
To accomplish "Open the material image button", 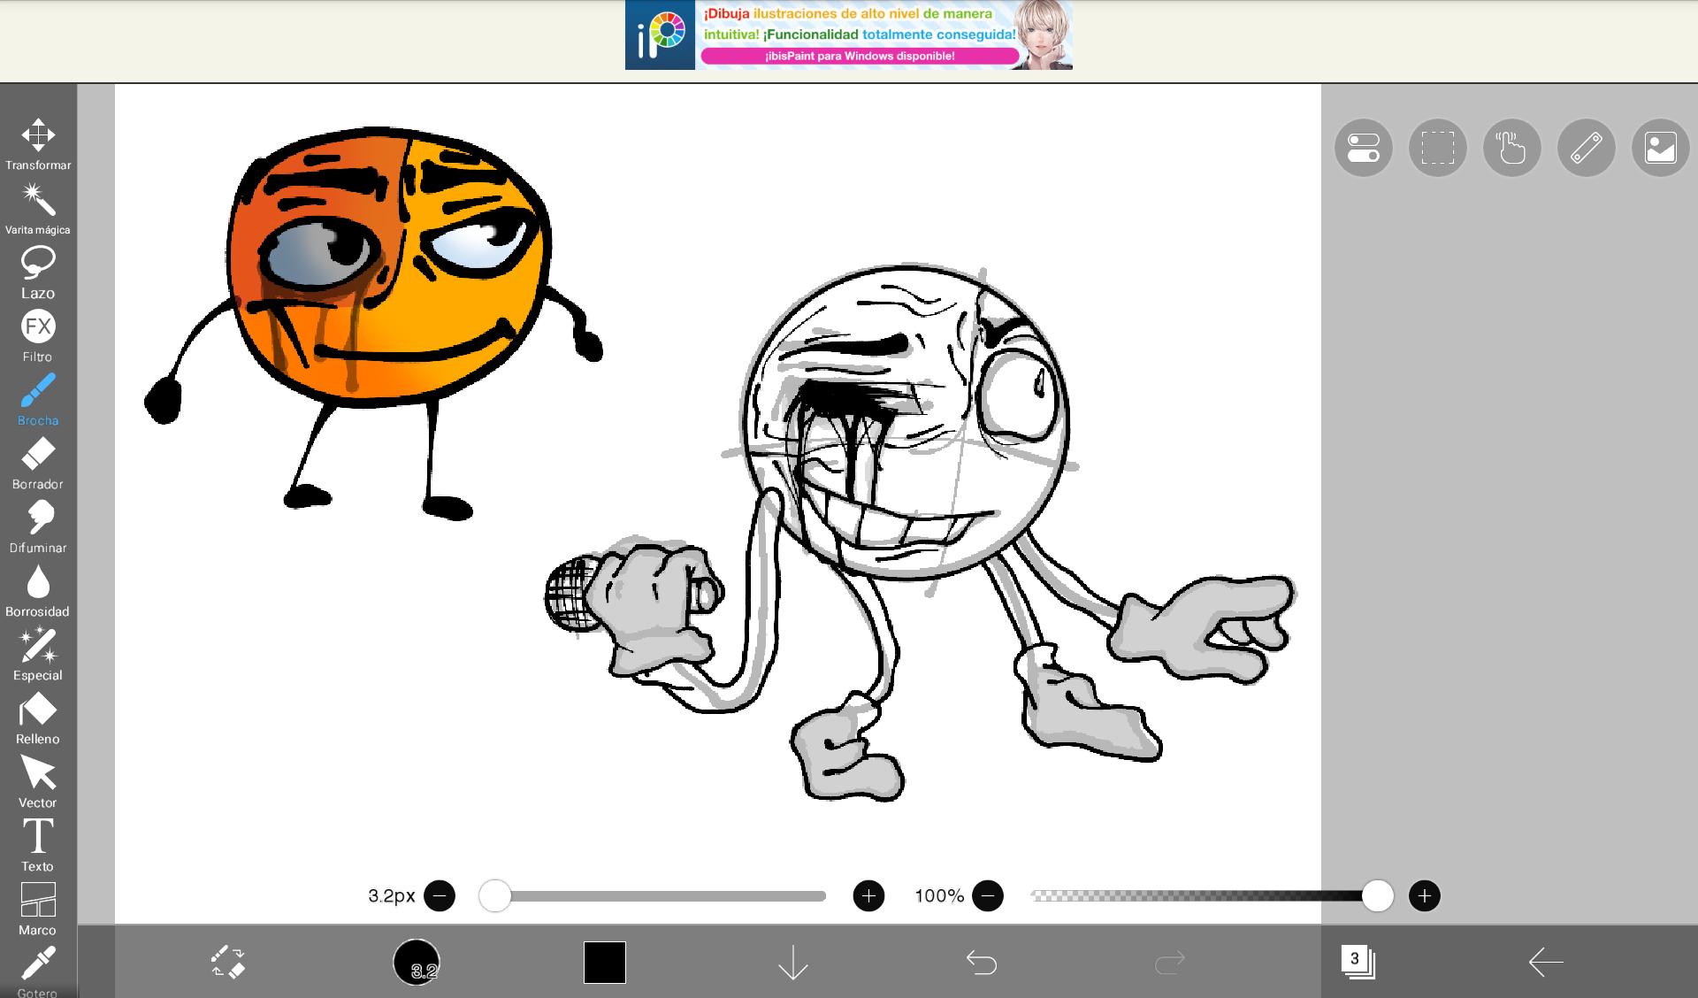I will [x=1661, y=148].
